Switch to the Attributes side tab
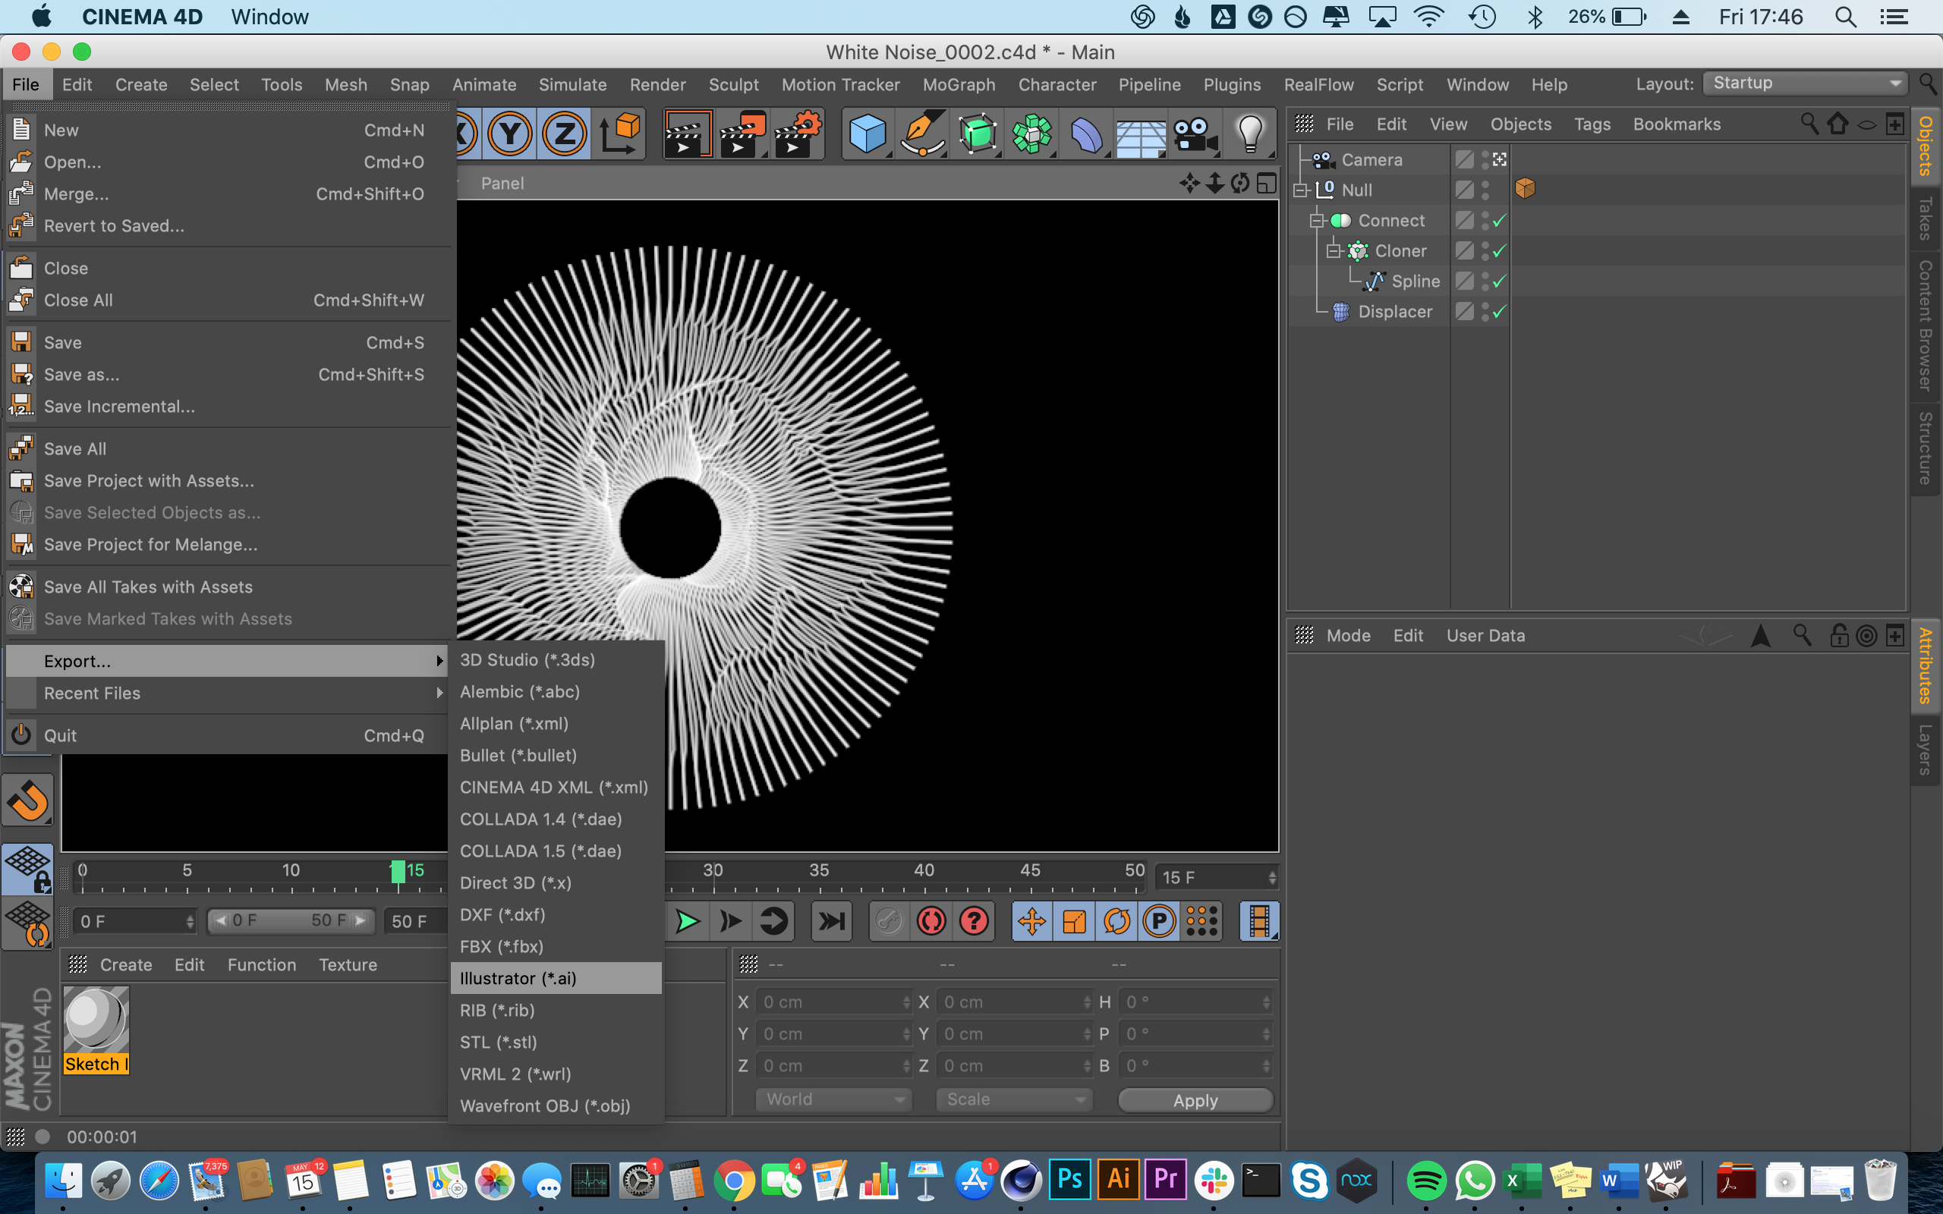 coord(1926,665)
